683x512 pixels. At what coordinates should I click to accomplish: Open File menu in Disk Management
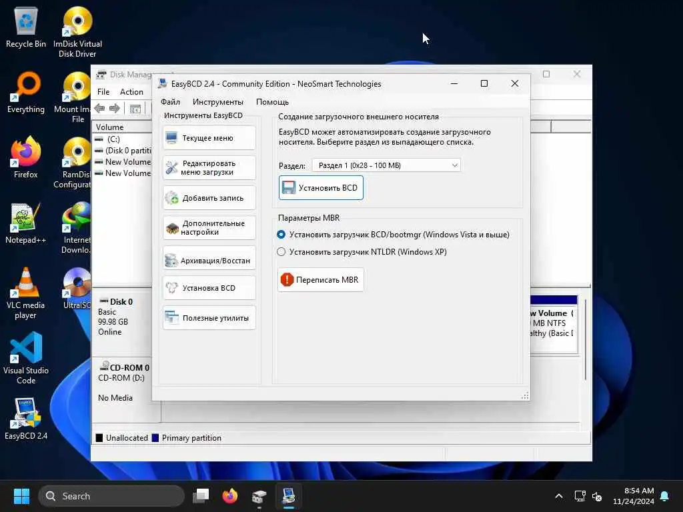tap(103, 92)
